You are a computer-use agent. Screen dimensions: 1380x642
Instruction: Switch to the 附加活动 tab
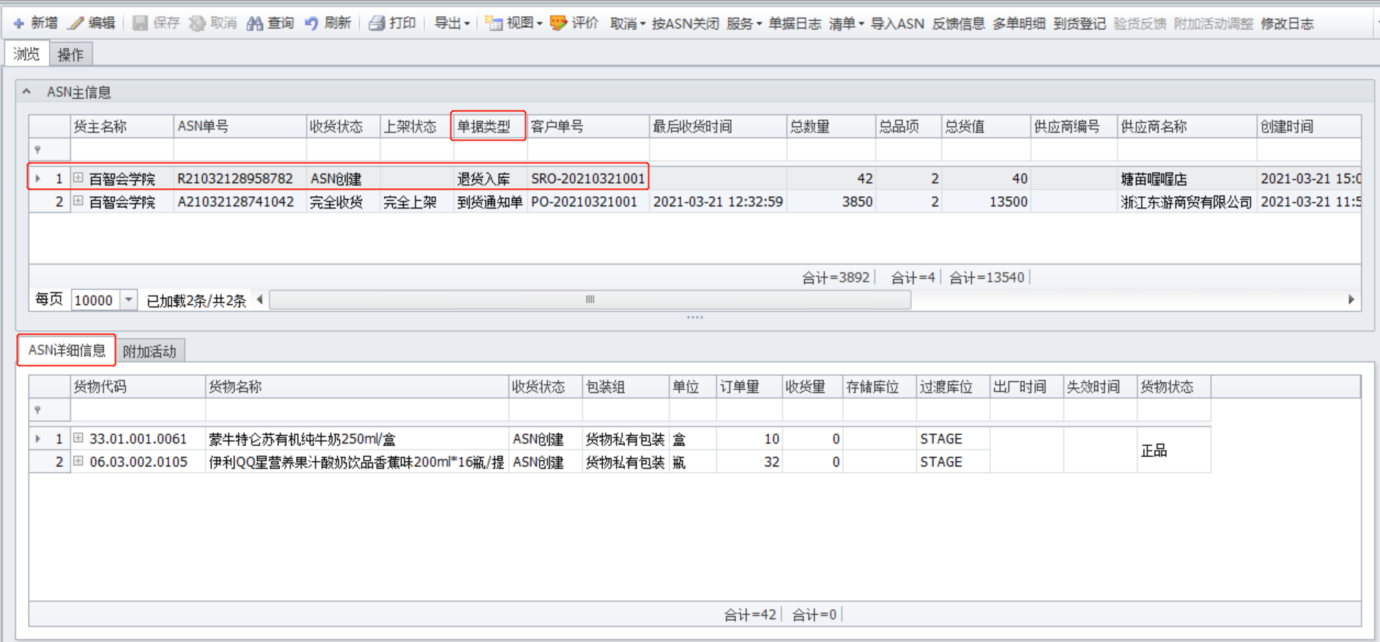point(149,351)
